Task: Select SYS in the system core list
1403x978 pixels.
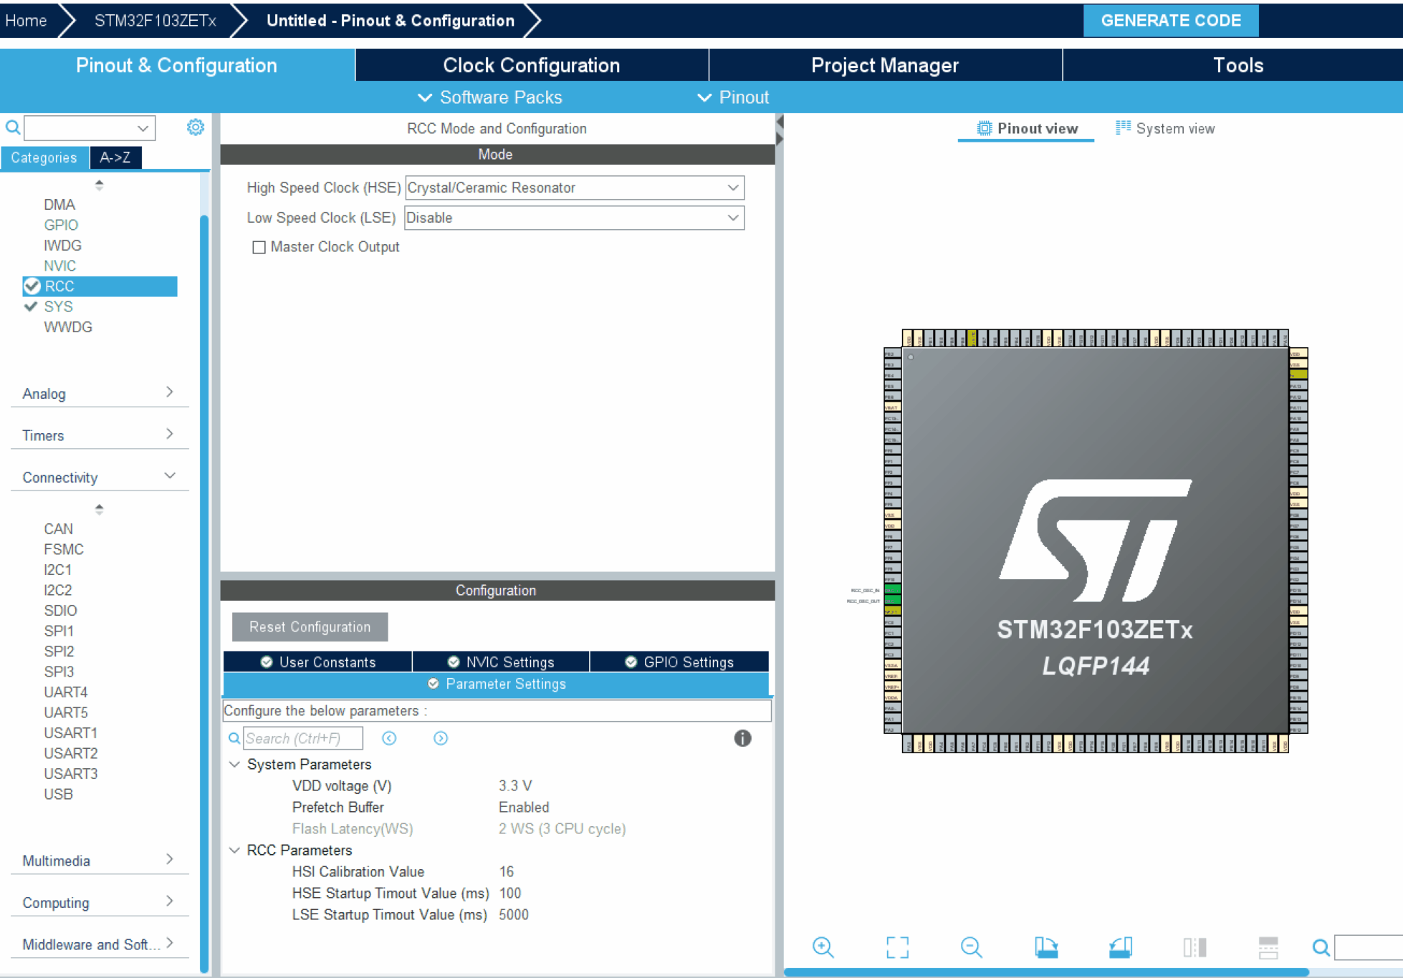Action: [x=58, y=306]
